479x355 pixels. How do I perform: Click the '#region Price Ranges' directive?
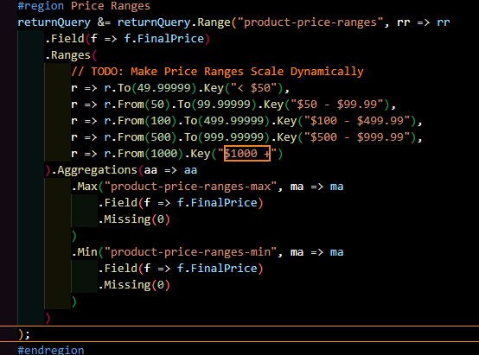click(84, 6)
